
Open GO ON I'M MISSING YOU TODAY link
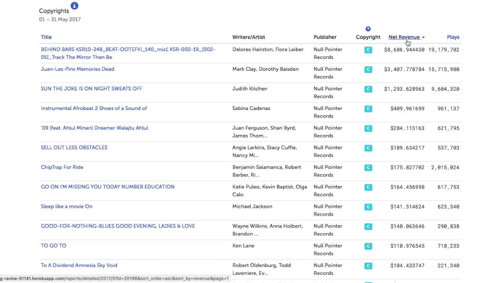click(x=108, y=187)
